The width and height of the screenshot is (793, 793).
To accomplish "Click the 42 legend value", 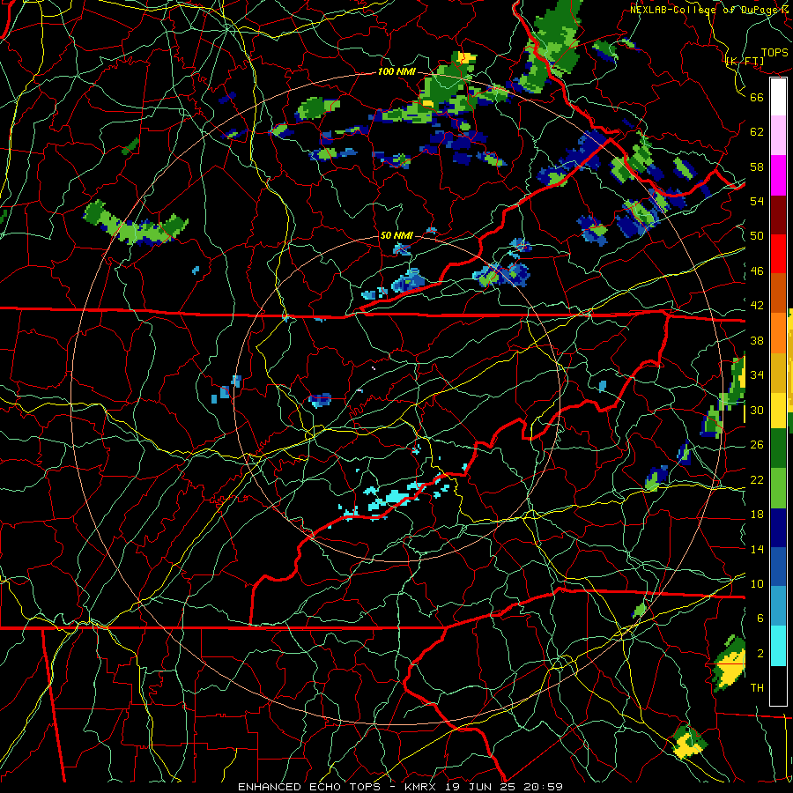I will point(757,306).
